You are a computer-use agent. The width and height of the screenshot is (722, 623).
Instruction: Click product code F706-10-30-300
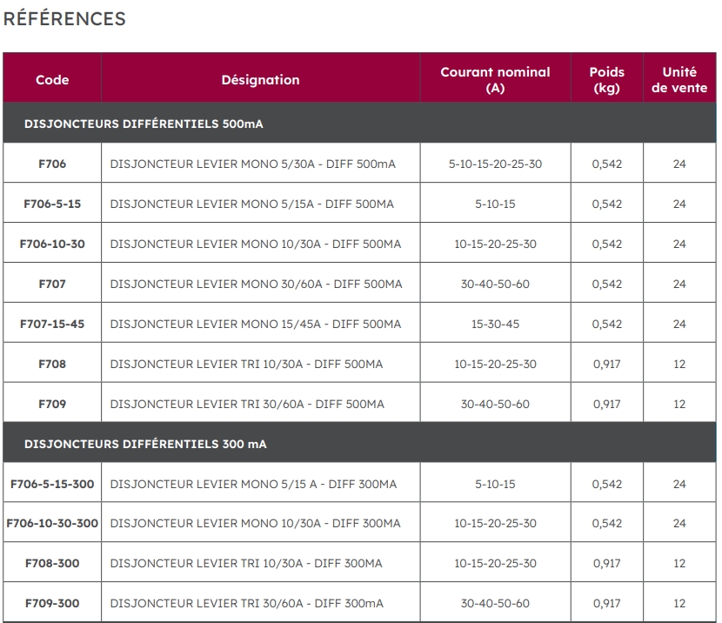click(x=52, y=523)
